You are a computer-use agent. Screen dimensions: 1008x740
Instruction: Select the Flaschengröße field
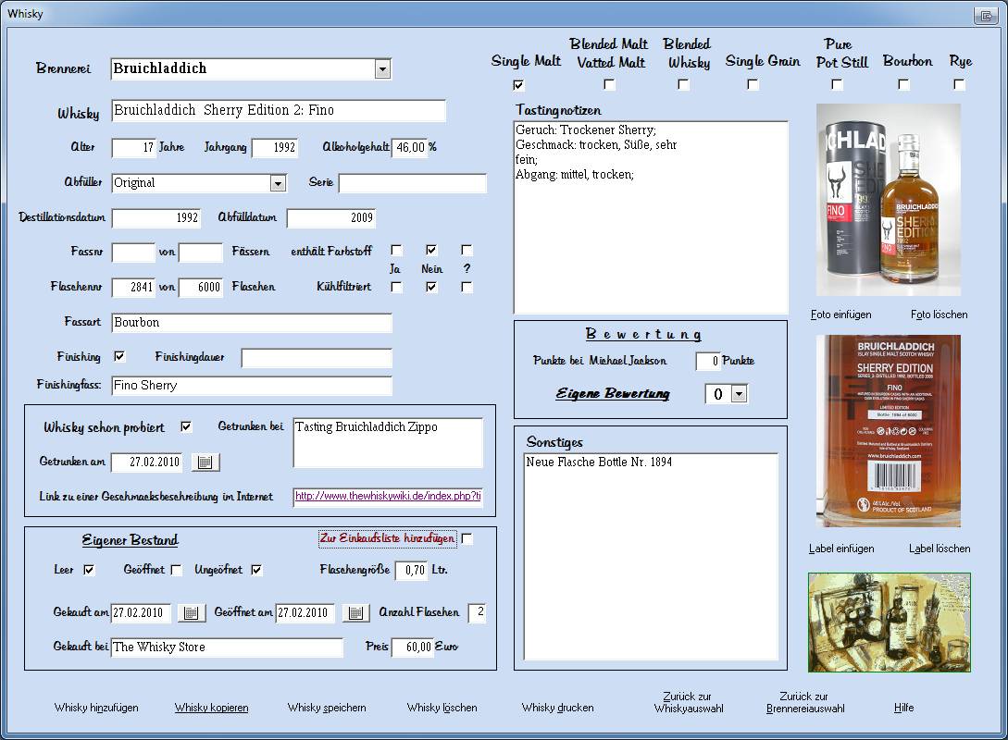(x=411, y=571)
